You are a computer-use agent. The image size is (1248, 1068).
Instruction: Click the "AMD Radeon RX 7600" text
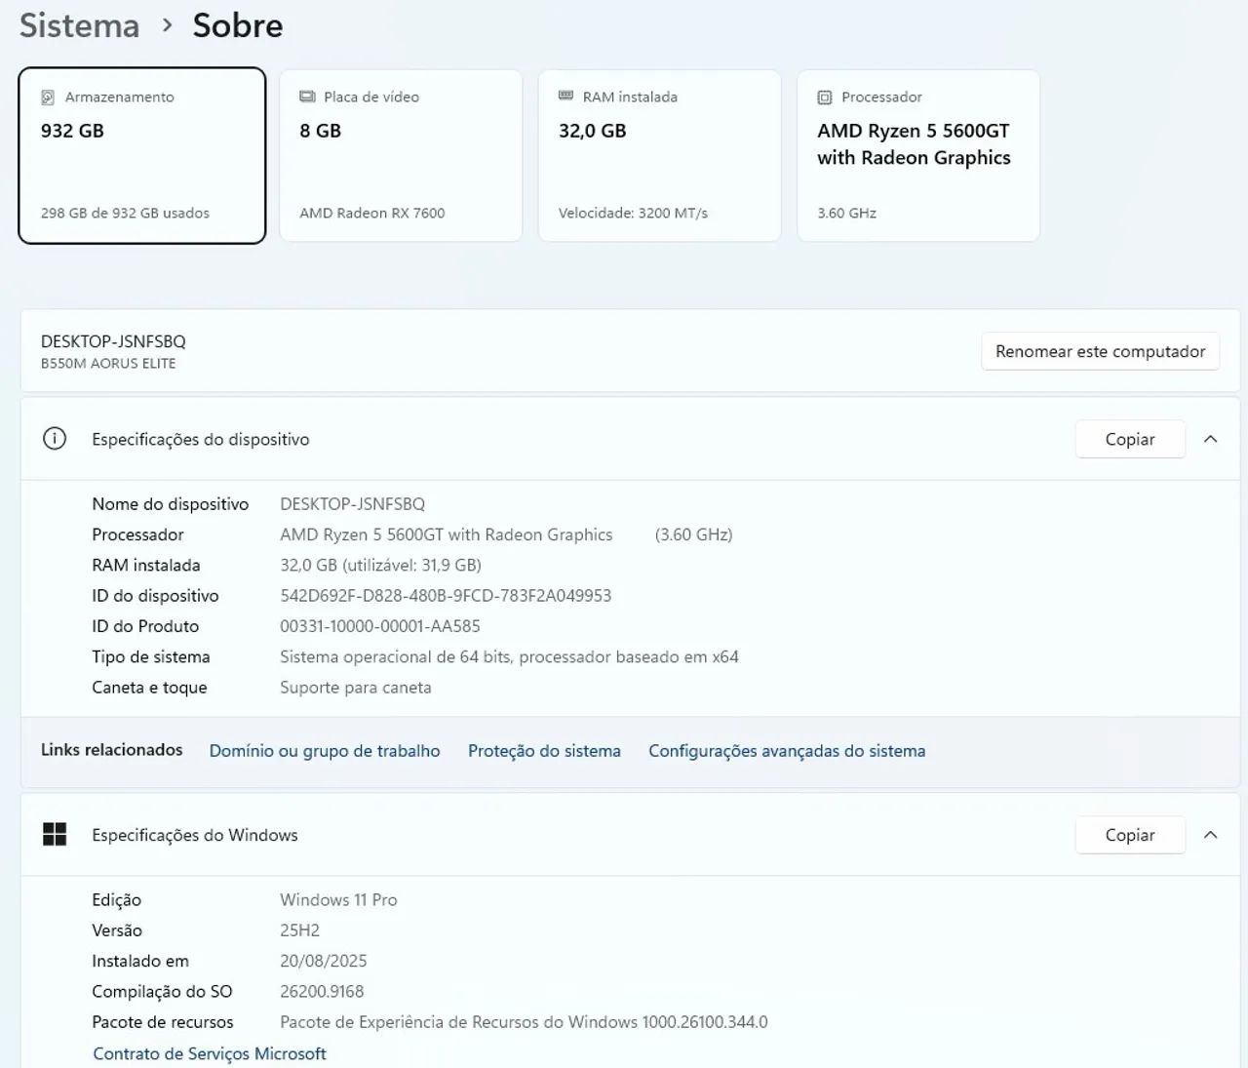point(372,213)
